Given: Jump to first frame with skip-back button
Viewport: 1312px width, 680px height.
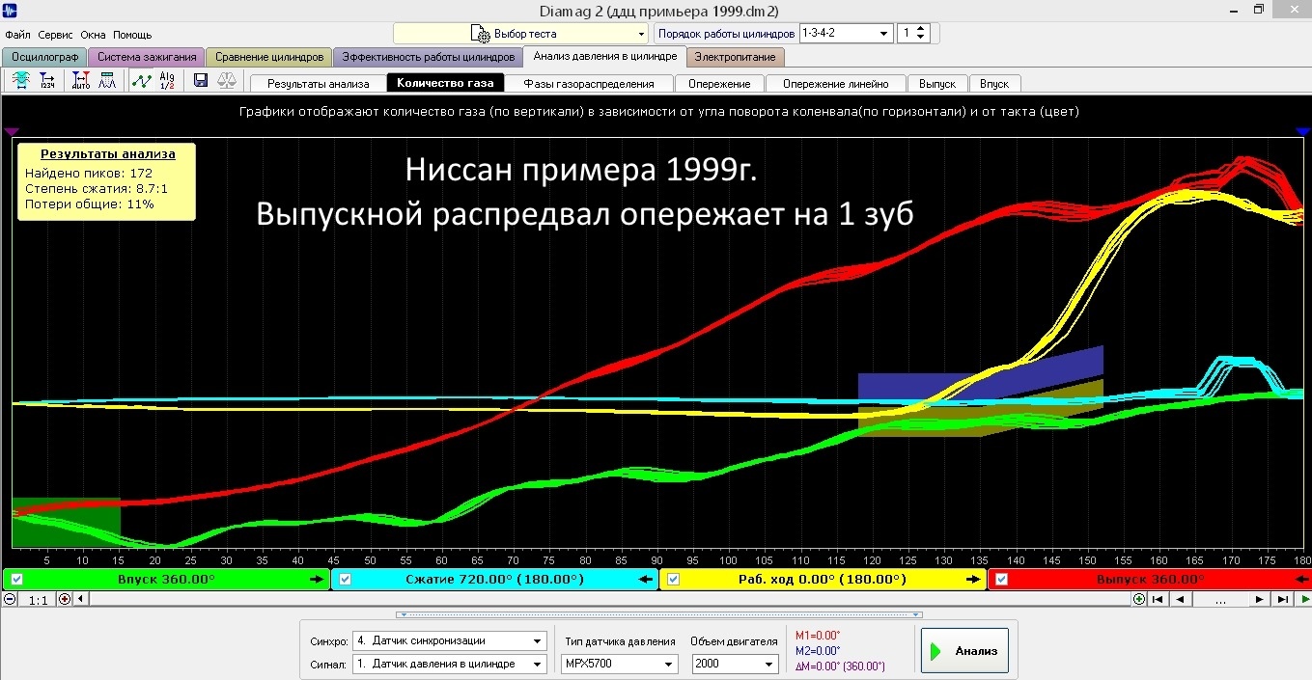Looking at the screenshot, I should (1158, 599).
